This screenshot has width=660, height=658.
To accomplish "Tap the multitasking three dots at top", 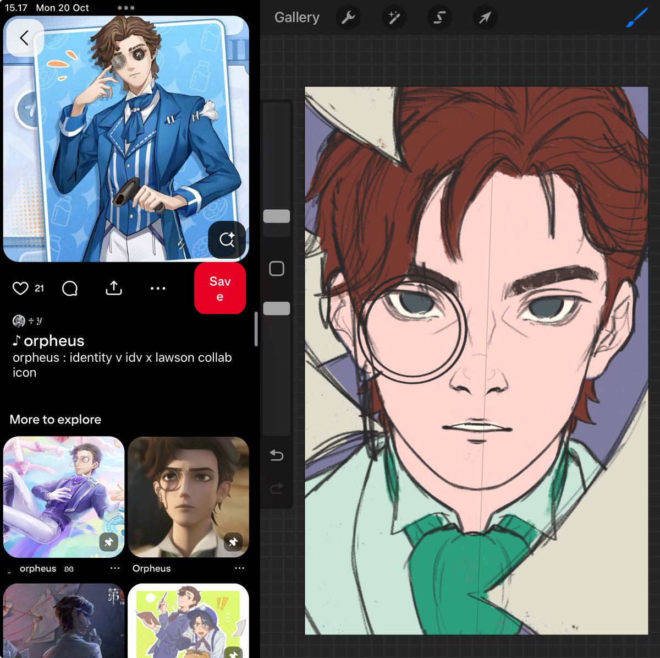I will point(126,8).
